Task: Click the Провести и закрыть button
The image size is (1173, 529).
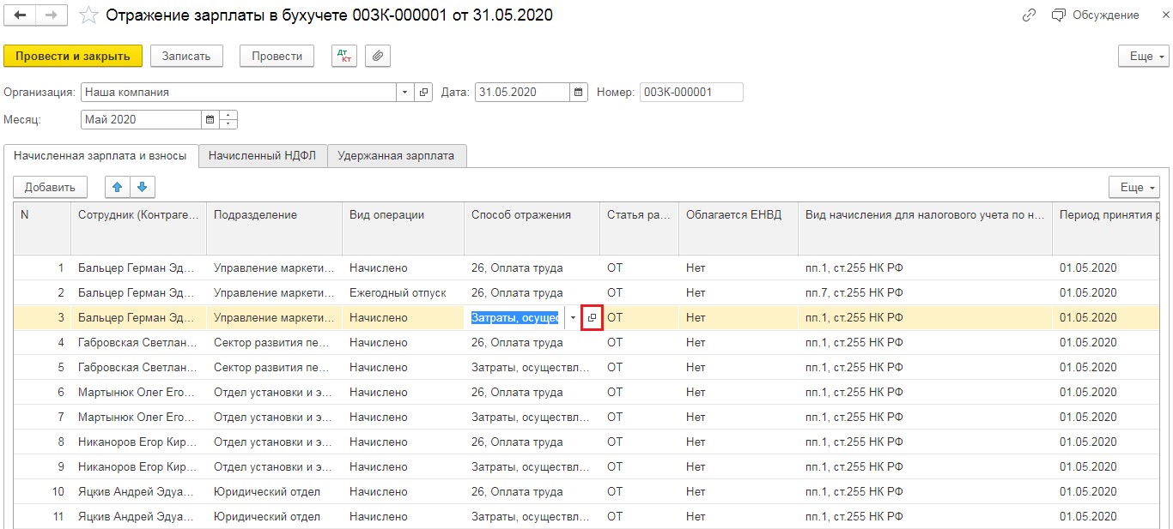Action: (x=73, y=56)
